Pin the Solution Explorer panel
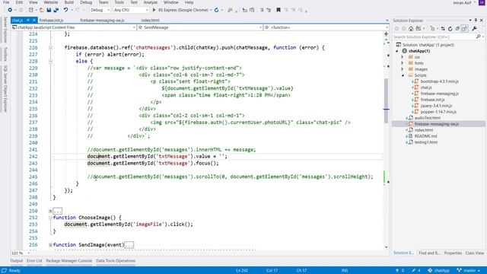The width and height of the screenshot is (487, 274). (x=476, y=21)
